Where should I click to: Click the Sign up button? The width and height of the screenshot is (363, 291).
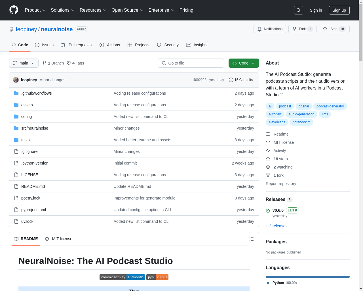coord(339,10)
